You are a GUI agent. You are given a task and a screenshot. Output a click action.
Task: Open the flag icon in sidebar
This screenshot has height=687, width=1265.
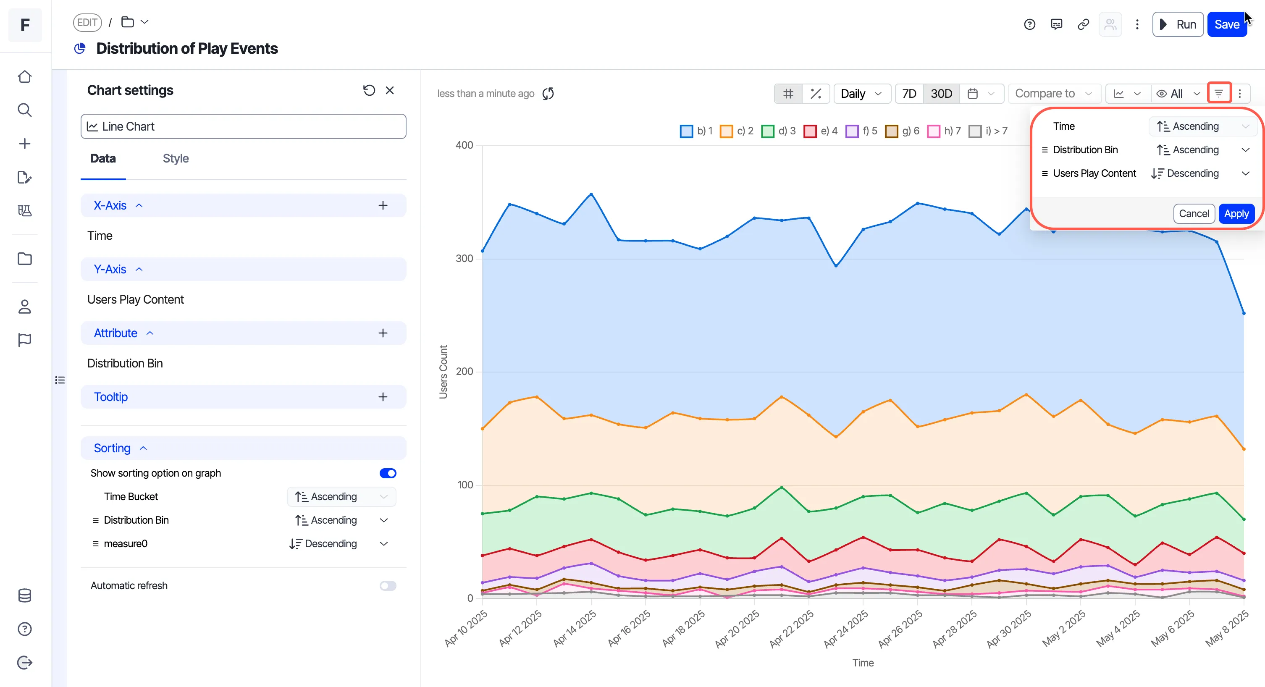24,340
